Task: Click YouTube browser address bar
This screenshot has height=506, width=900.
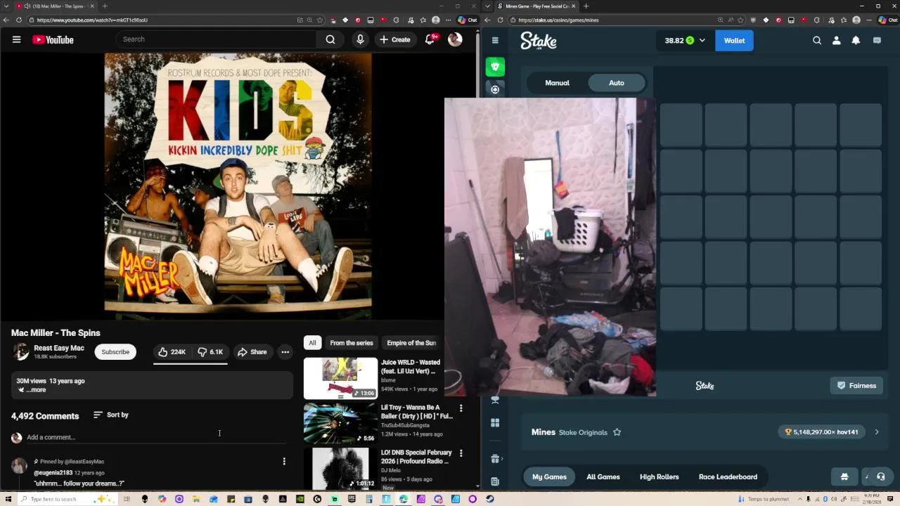Action: (x=162, y=20)
